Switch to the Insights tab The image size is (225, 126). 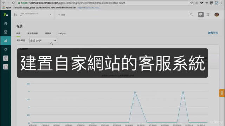(x=62, y=33)
